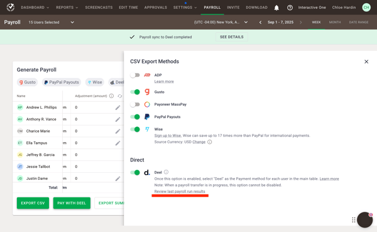Edit adjustment for Charice Marie
The image size is (377, 232).
[x=117, y=131]
